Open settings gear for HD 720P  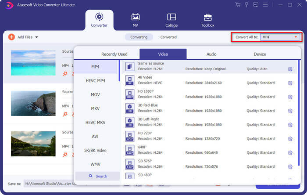(x=290, y=139)
